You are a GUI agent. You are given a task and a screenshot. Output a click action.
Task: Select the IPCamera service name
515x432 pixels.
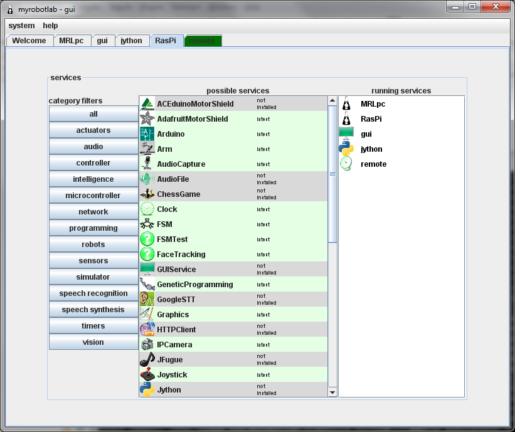click(x=175, y=345)
